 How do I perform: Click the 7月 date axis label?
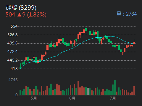pyautogui.click(x=113, y=98)
